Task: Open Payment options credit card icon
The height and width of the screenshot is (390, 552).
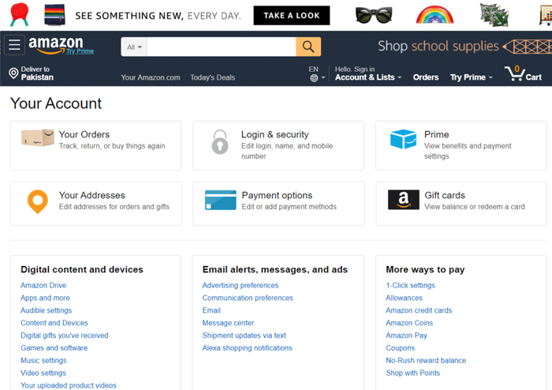Action: pyautogui.click(x=220, y=200)
